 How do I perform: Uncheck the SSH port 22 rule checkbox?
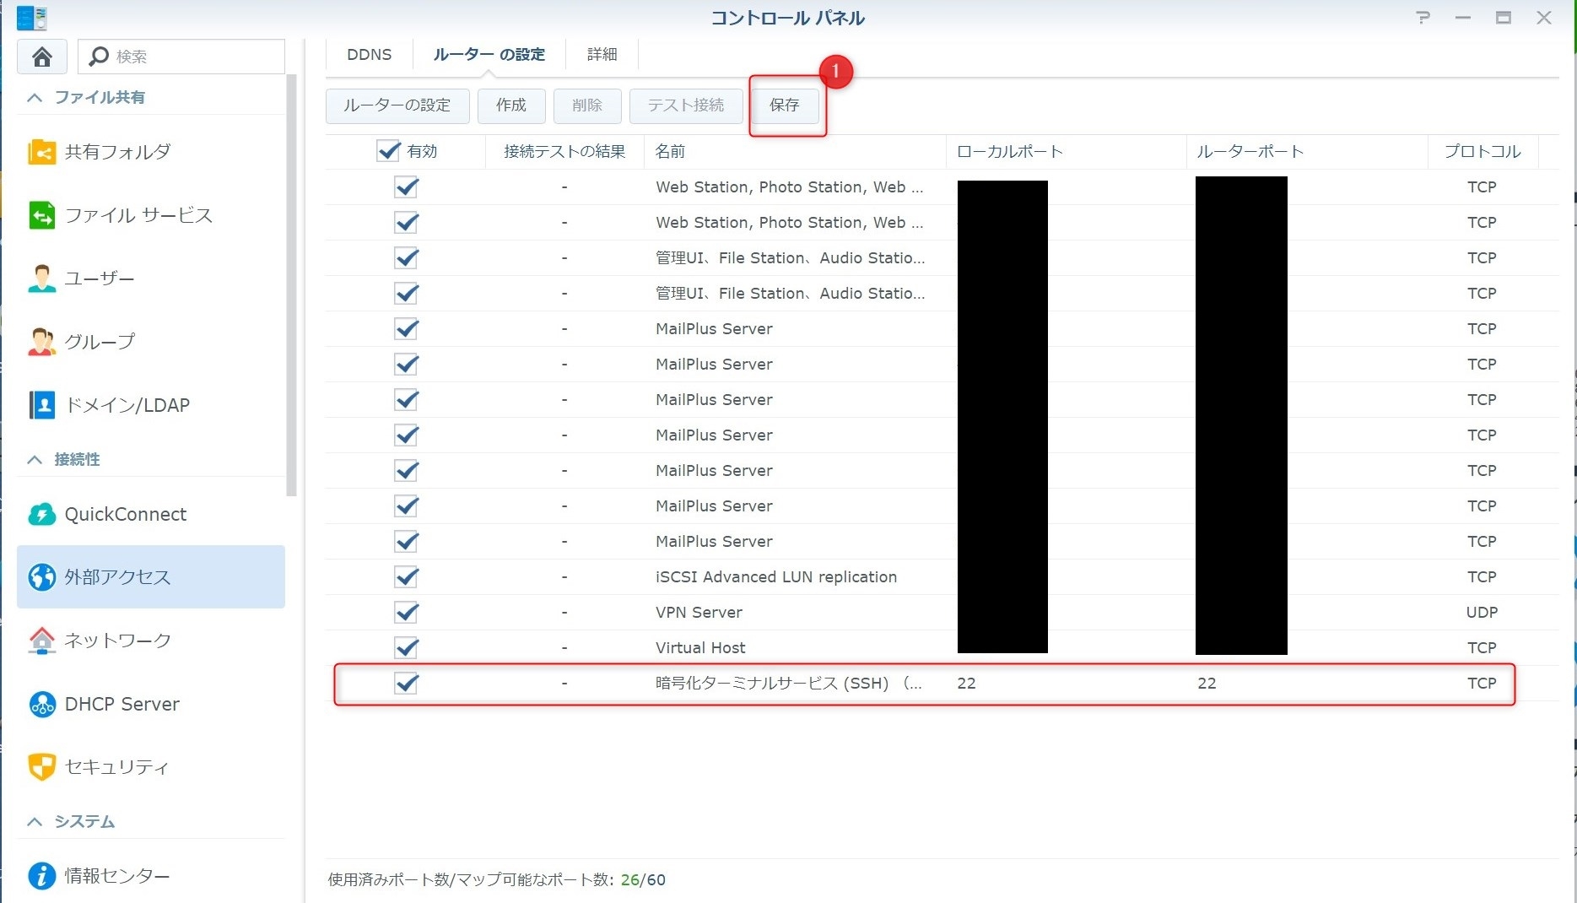407,683
